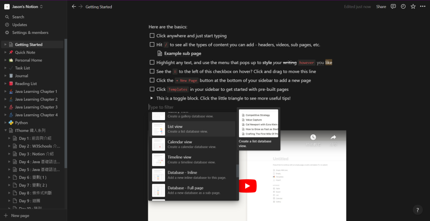Click the list view preview thumbnail
The image size is (430, 221).
click(259, 123)
